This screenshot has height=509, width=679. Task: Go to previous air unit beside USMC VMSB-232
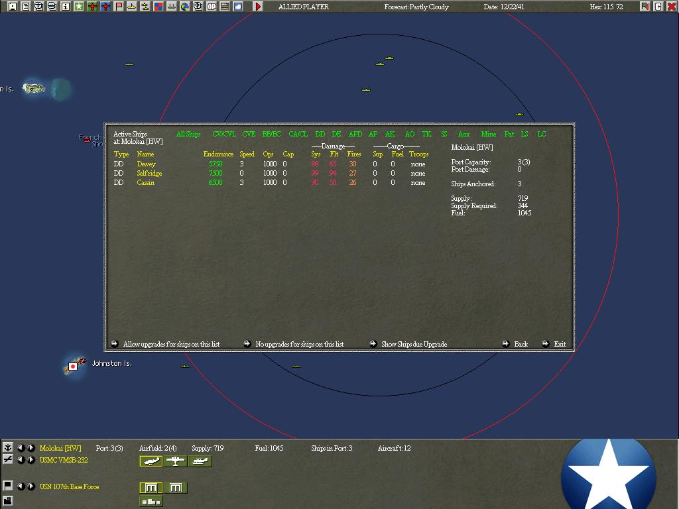click(21, 460)
